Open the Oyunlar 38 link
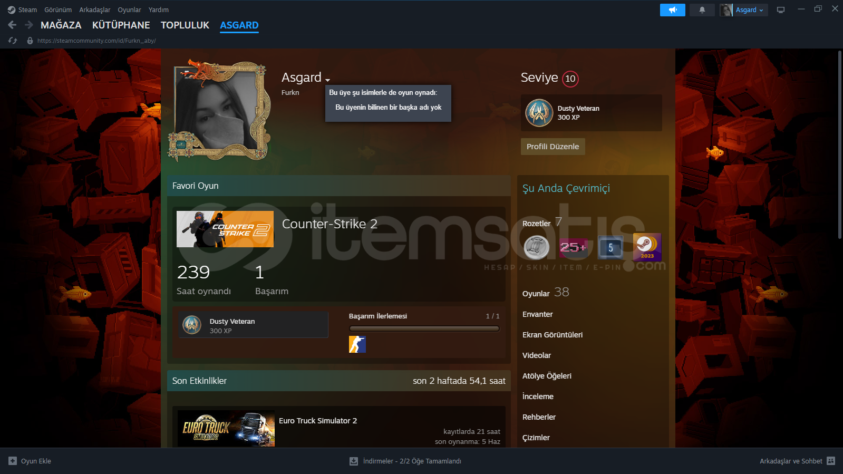Screen dimensions: 843x474 click(x=546, y=293)
